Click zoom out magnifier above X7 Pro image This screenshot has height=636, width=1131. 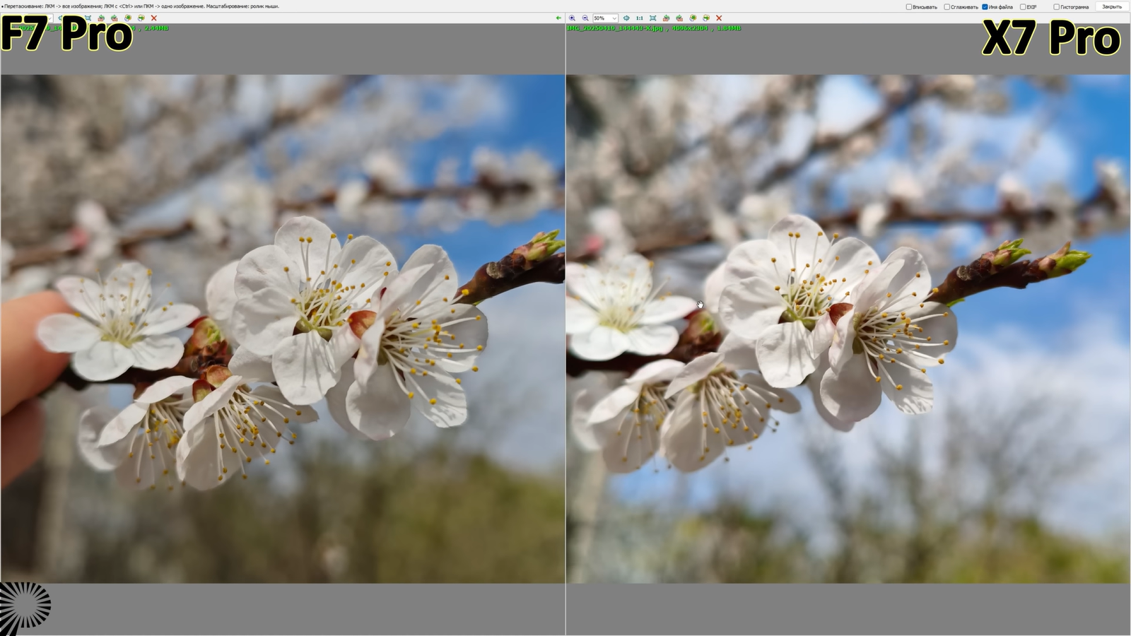[x=585, y=18]
